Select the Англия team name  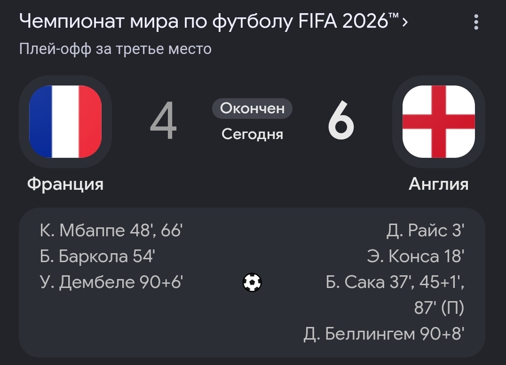click(x=439, y=184)
